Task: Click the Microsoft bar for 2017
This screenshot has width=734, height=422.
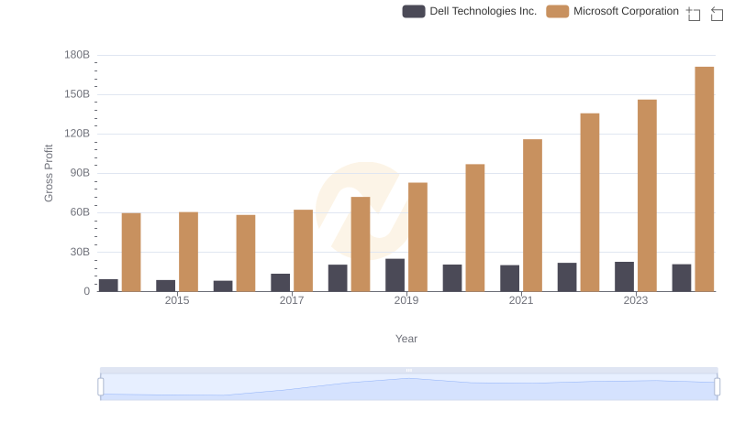Action: [304, 251]
